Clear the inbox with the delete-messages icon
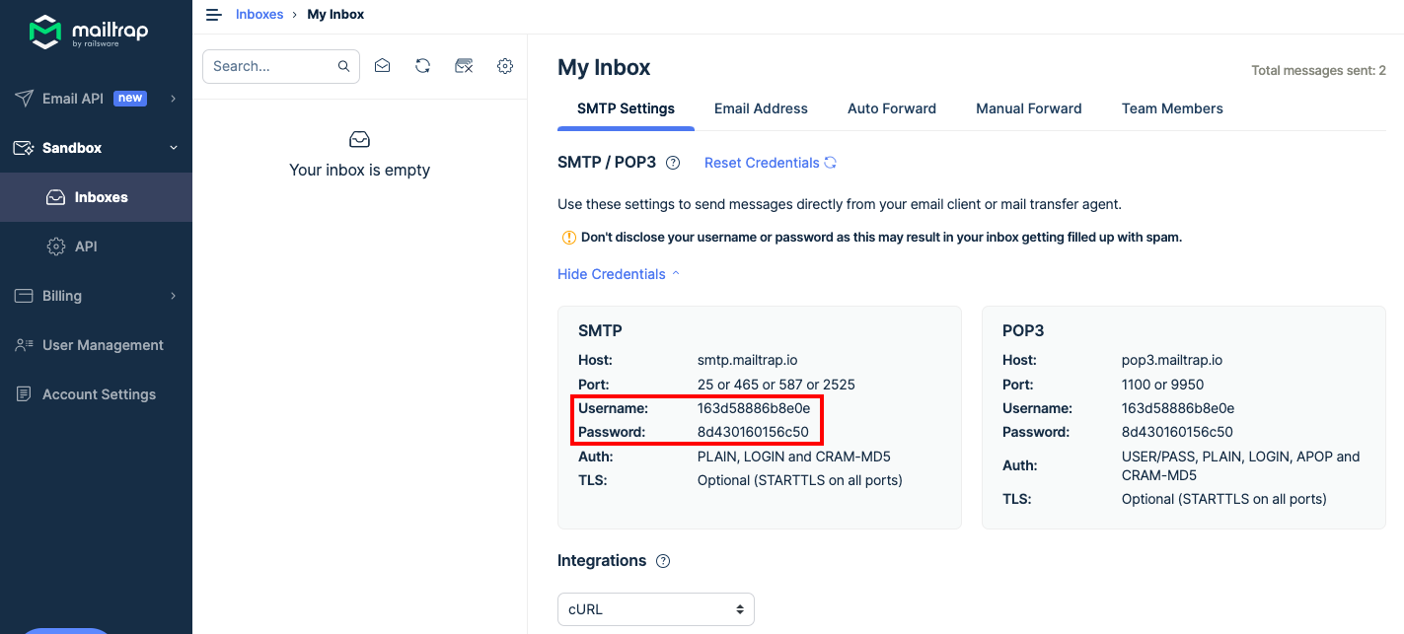Viewport: 1404px width, 634px height. 464,66
